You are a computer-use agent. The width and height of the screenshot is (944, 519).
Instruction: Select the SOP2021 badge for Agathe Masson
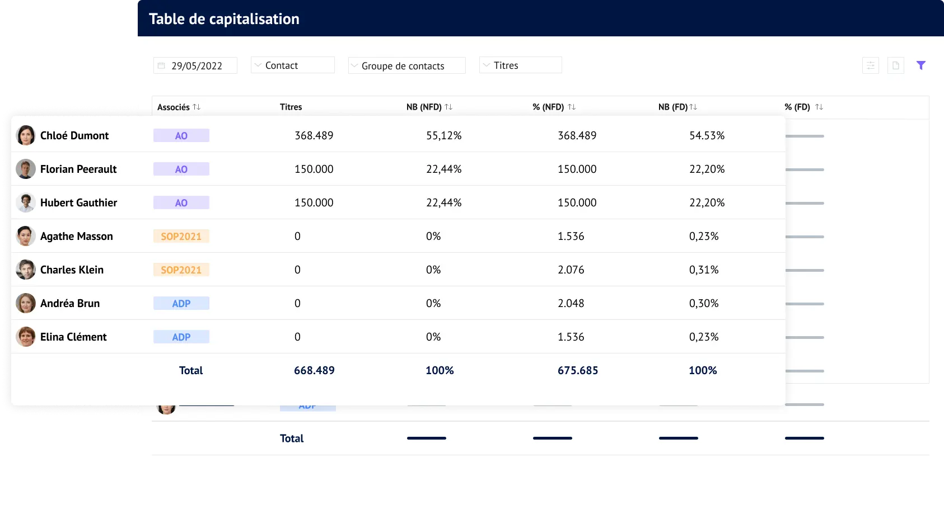181,235
